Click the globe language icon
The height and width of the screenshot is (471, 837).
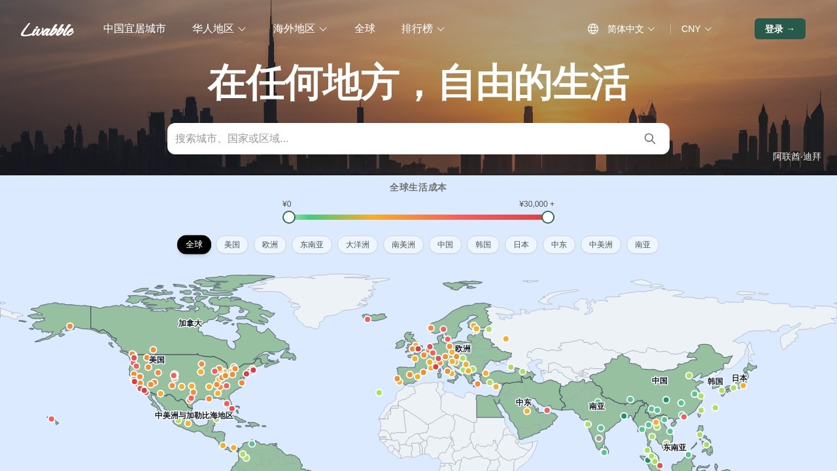tap(593, 29)
